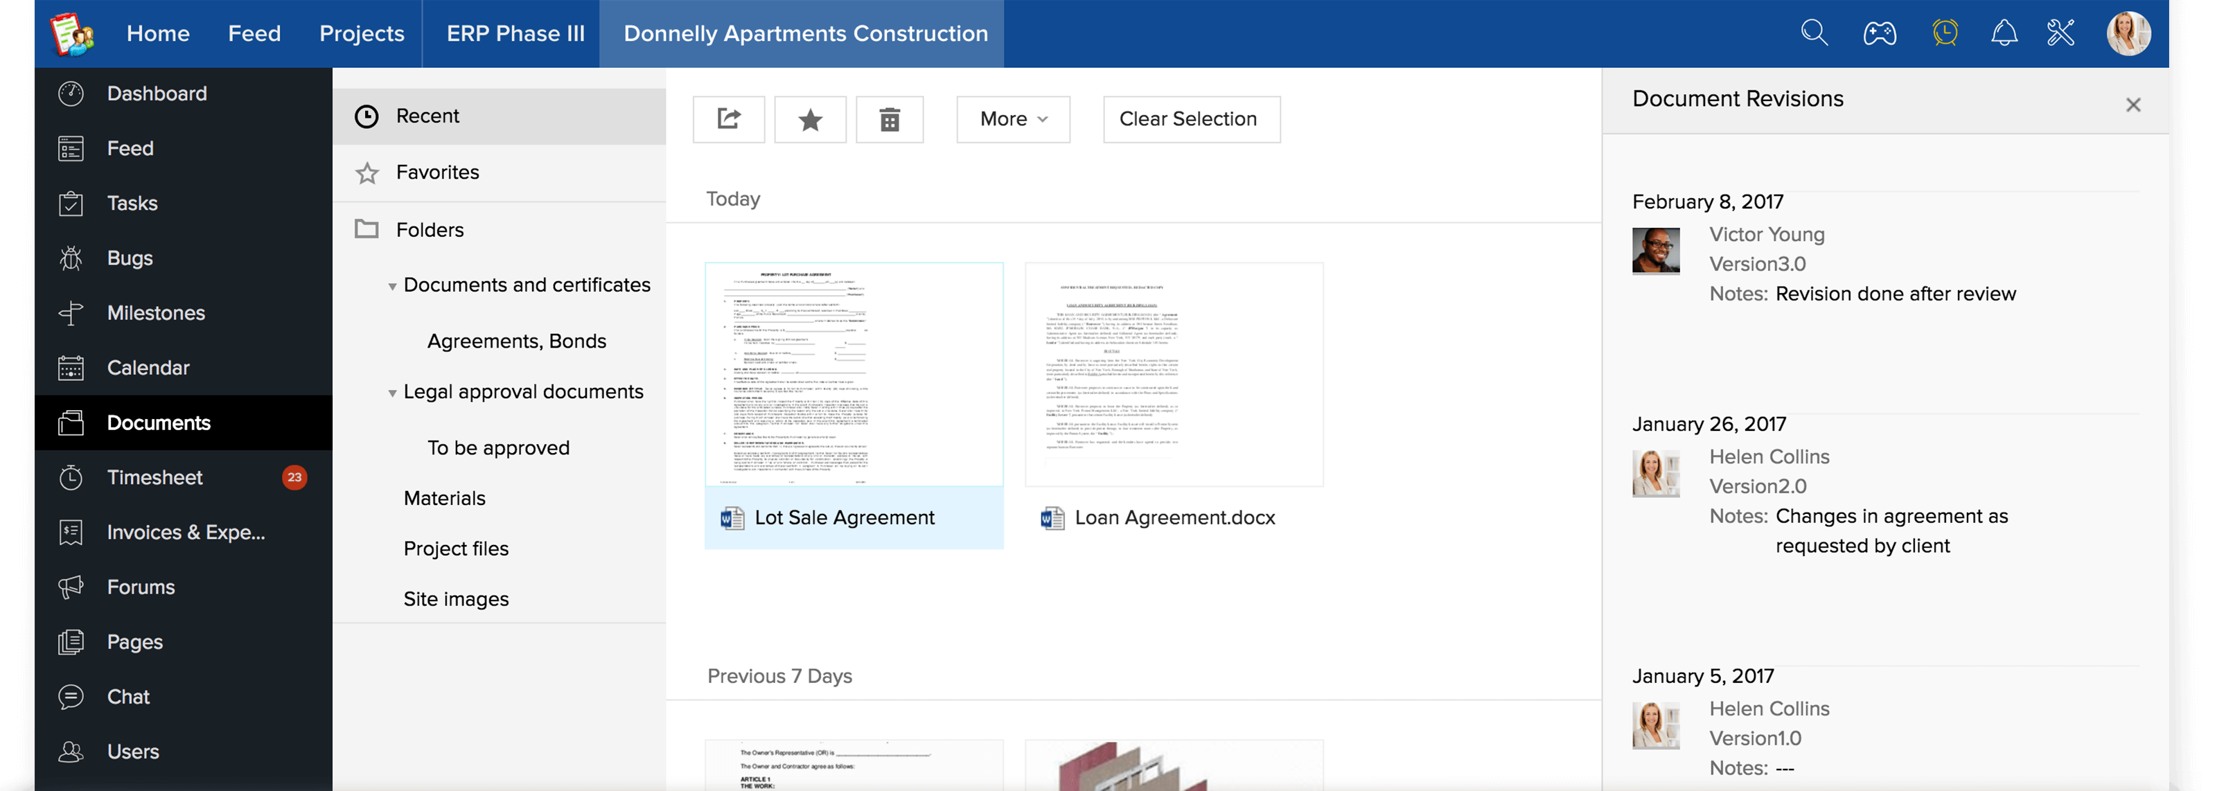2217x791 pixels.
Task: Click the share document icon button
Action: click(728, 118)
